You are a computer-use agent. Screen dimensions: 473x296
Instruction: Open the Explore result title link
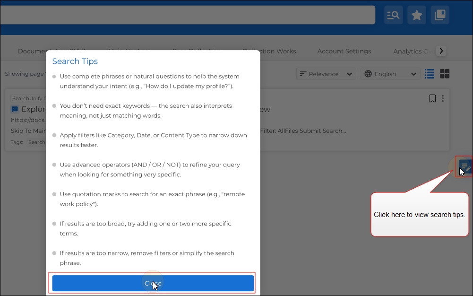(33, 109)
